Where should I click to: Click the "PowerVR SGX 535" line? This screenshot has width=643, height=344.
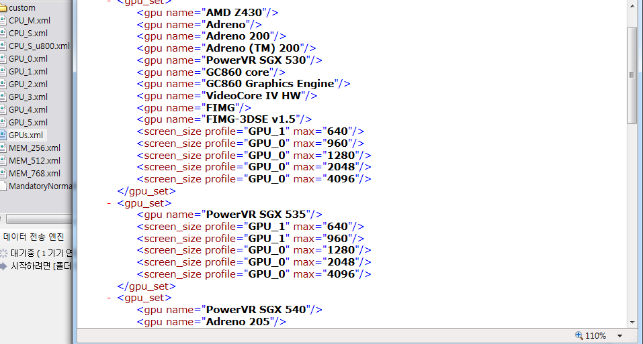pyautogui.click(x=230, y=215)
